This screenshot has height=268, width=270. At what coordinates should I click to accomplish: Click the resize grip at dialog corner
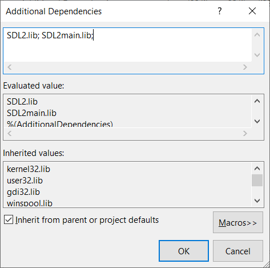point(266,265)
